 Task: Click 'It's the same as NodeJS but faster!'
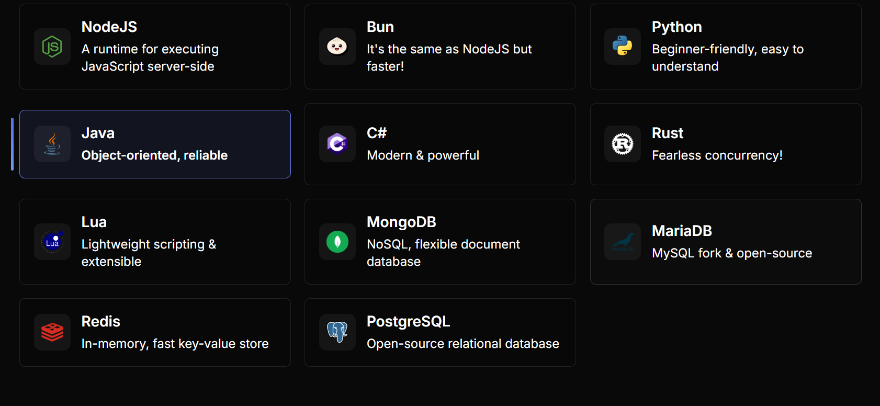point(449,58)
